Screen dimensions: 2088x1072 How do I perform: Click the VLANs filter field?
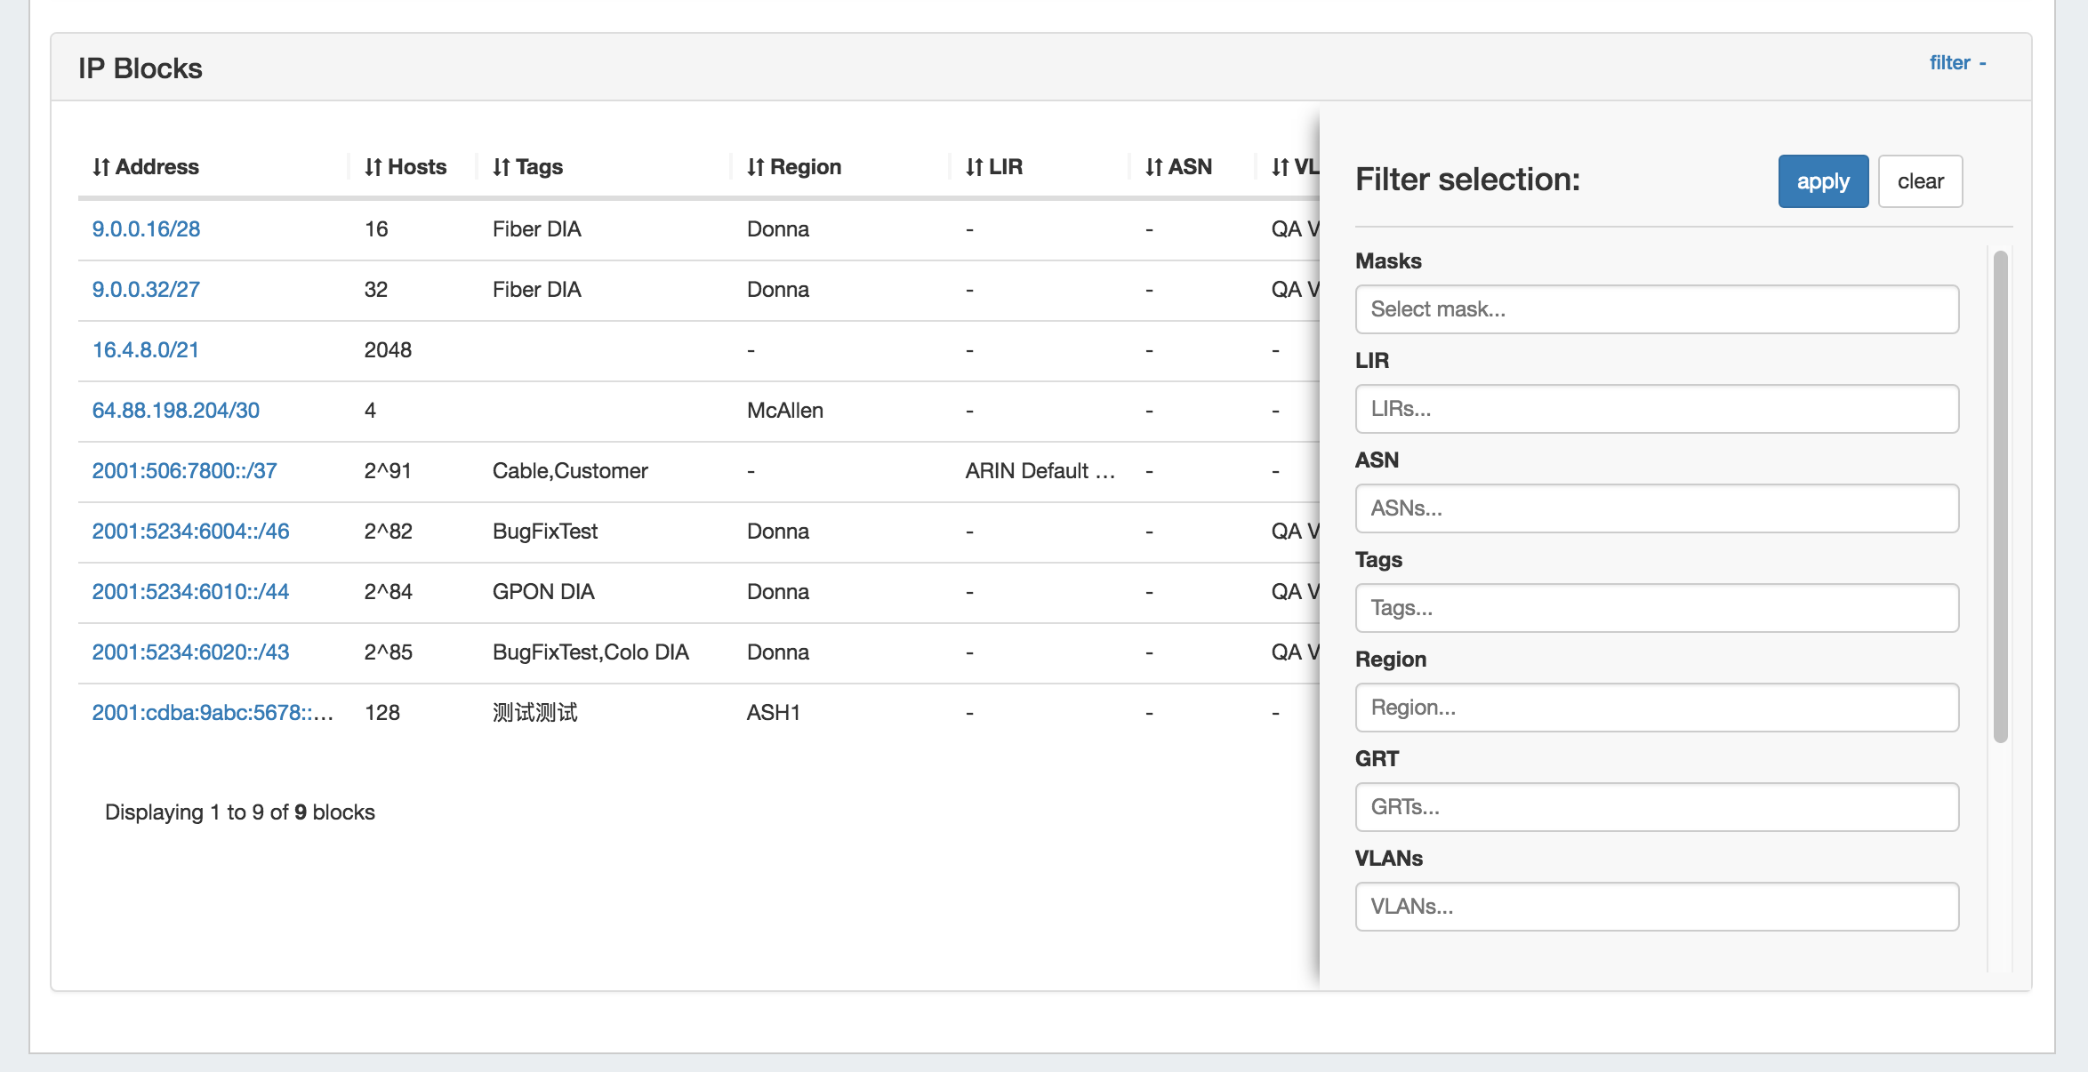tap(1656, 907)
